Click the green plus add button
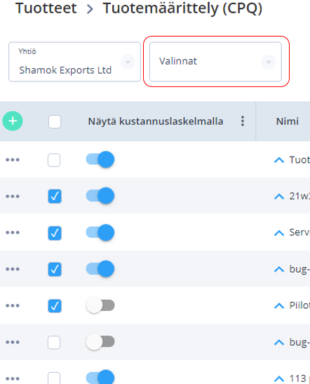Viewport: 310px width, 384px height. click(x=13, y=121)
